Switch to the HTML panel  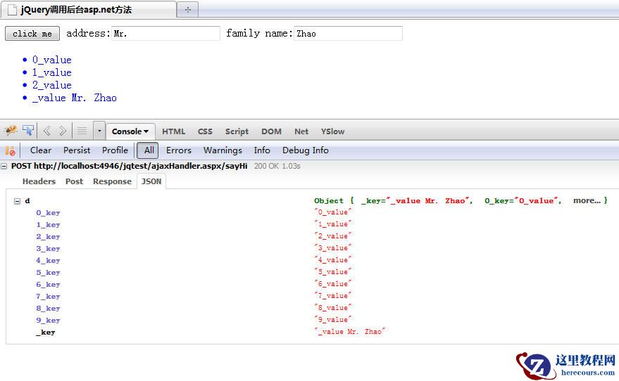tap(173, 131)
